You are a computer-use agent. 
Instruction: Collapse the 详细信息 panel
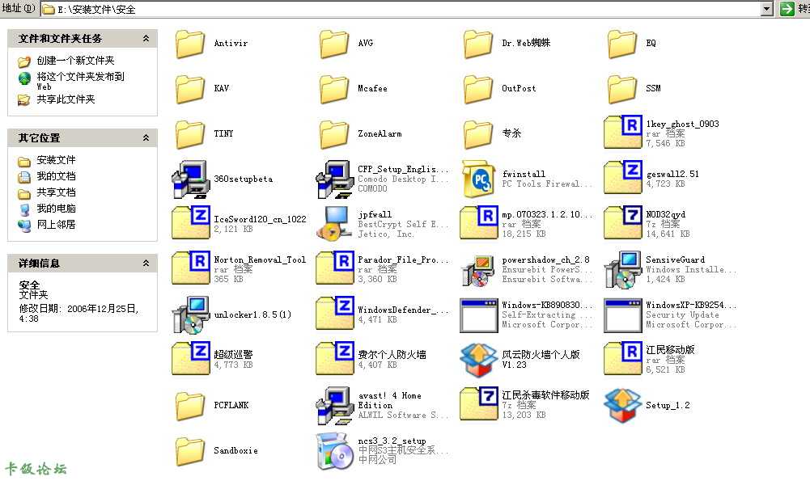(146, 263)
